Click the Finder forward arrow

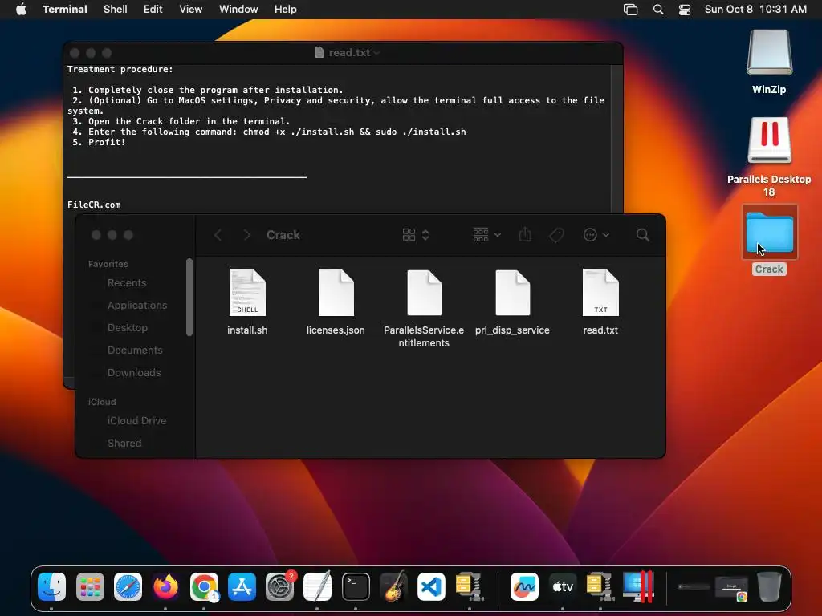point(247,235)
